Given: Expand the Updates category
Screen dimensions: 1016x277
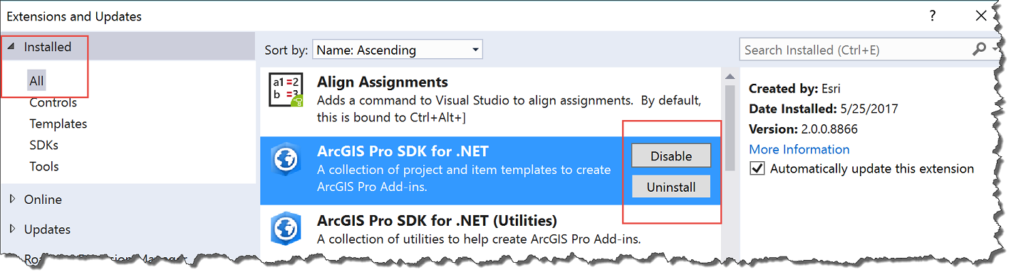Looking at the screenshot, I should coord(12,229).
